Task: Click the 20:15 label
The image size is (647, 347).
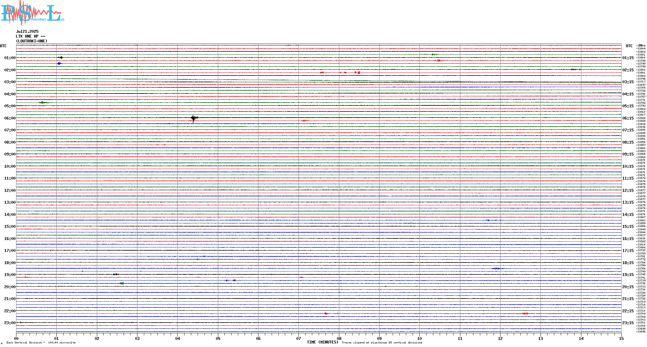Action: point(628,287)
